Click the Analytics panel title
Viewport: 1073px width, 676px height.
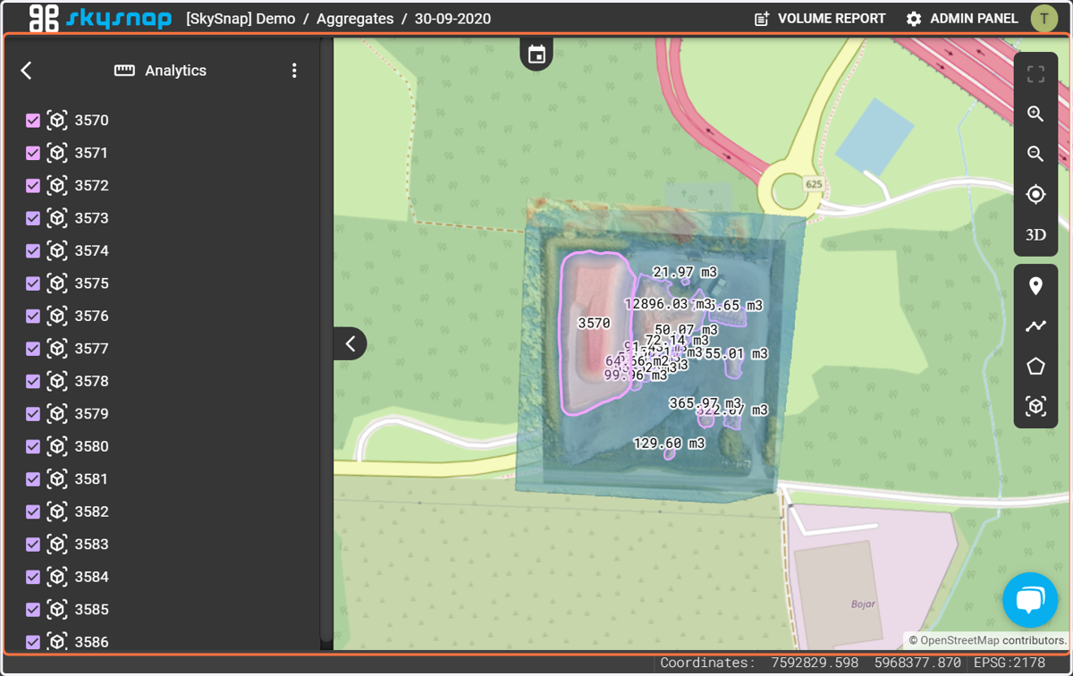pos(175,71)
